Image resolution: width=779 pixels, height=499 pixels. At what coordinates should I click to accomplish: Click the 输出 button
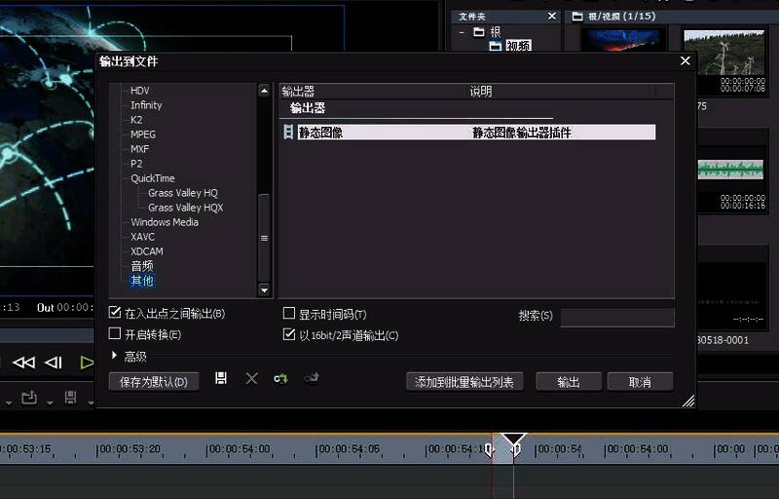[569, 382]
